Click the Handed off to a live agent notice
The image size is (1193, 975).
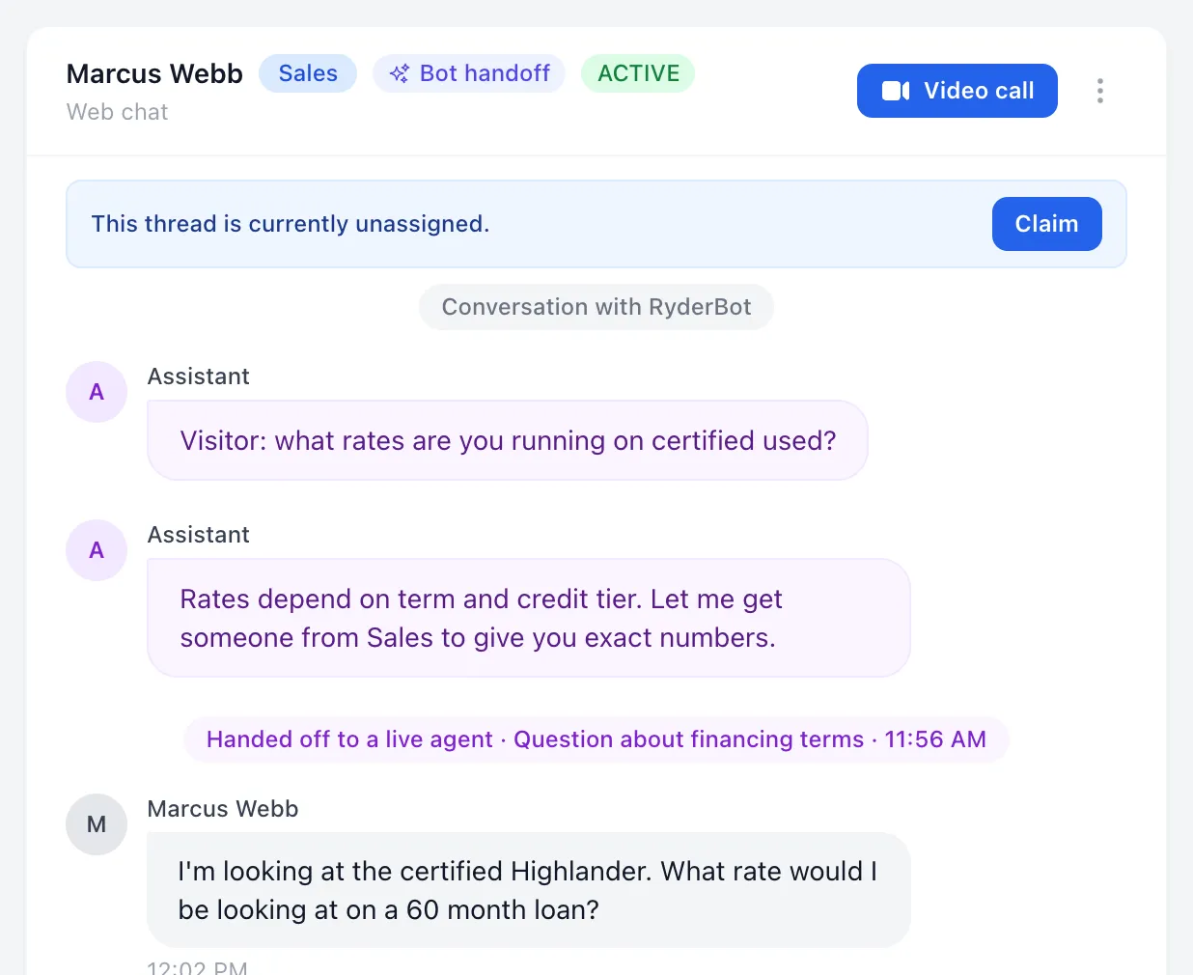[596, 739]
